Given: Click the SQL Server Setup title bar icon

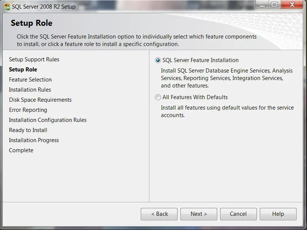Looking at the screenshot, I should 6,6.
